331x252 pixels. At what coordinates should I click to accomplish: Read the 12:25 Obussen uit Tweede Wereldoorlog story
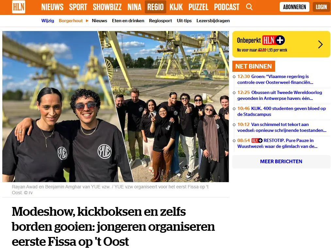[x=280, y=95]
